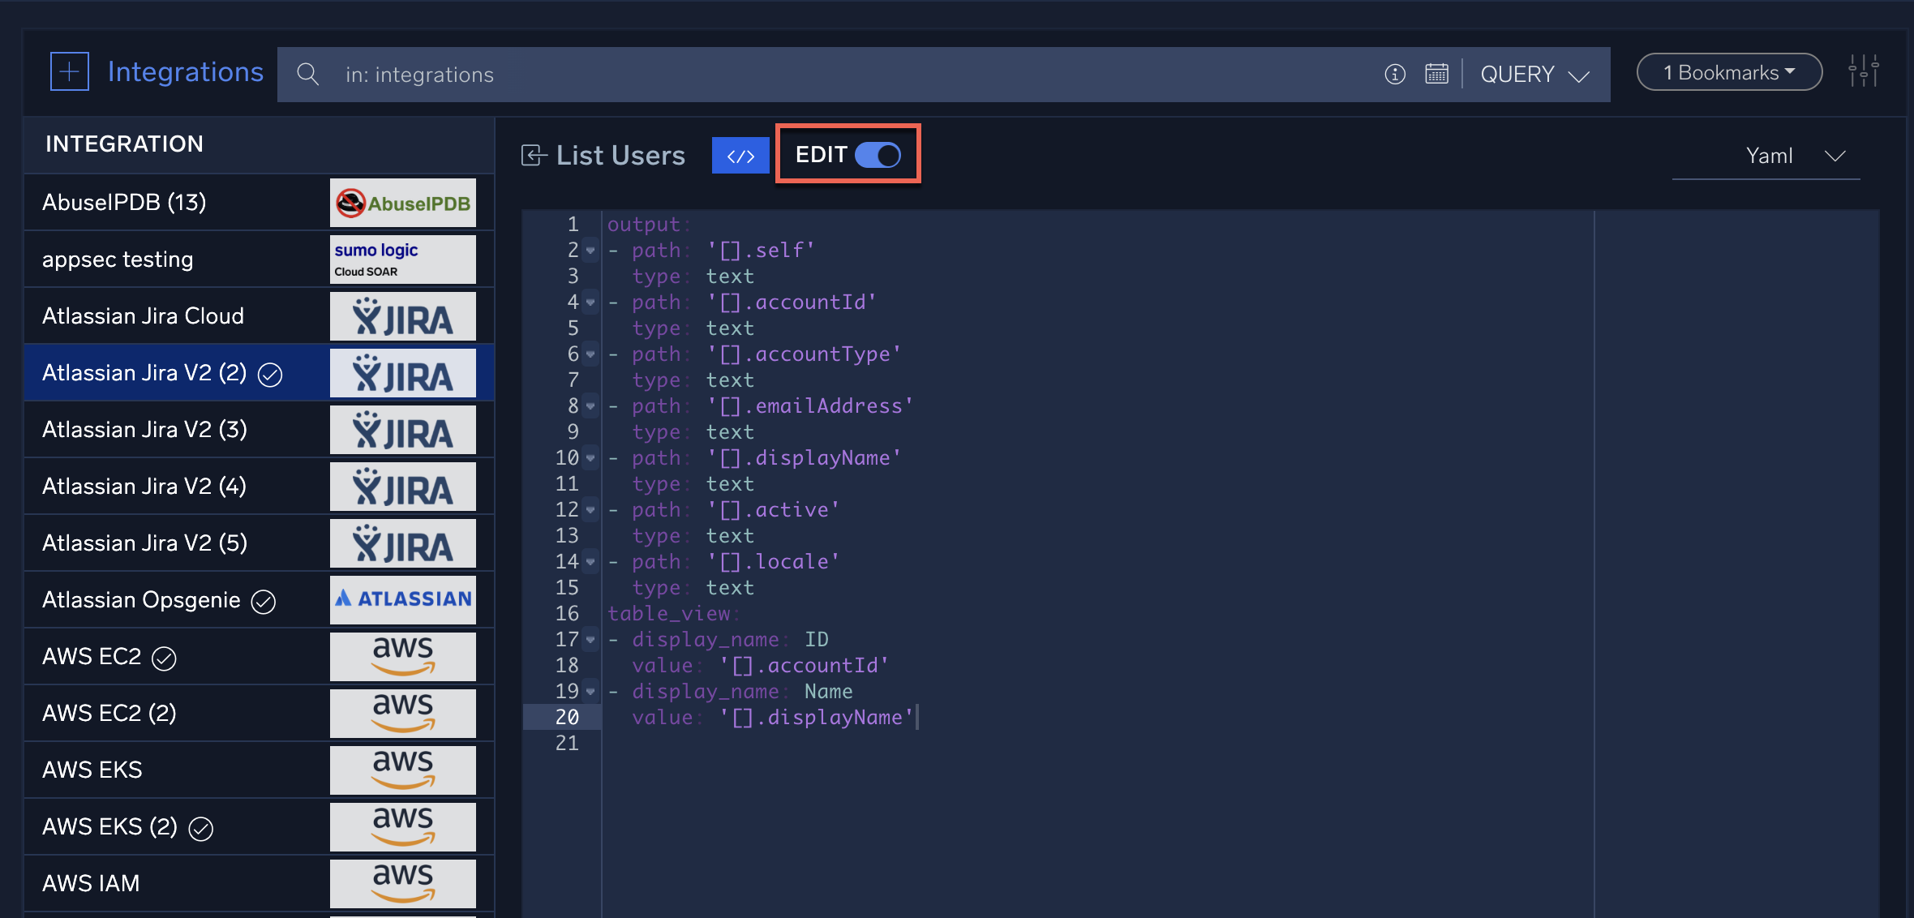Click the settings sliders icon at top right
Screen dimensions: 1914x918
coord(1865,71)
